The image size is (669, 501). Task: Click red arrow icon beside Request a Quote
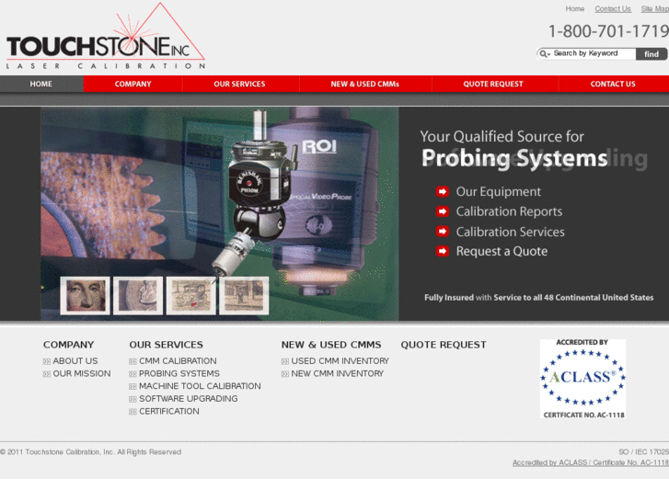click(443, 251)
